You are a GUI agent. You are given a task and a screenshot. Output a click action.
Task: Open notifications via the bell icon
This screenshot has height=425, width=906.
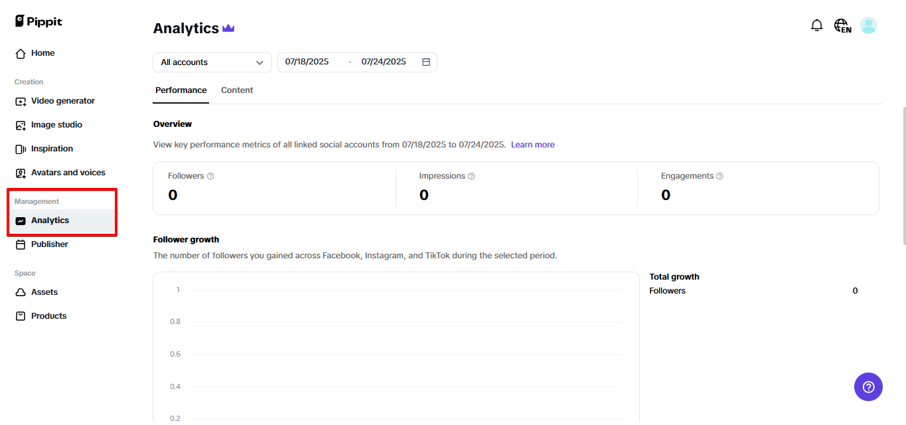tap(817, 25)
